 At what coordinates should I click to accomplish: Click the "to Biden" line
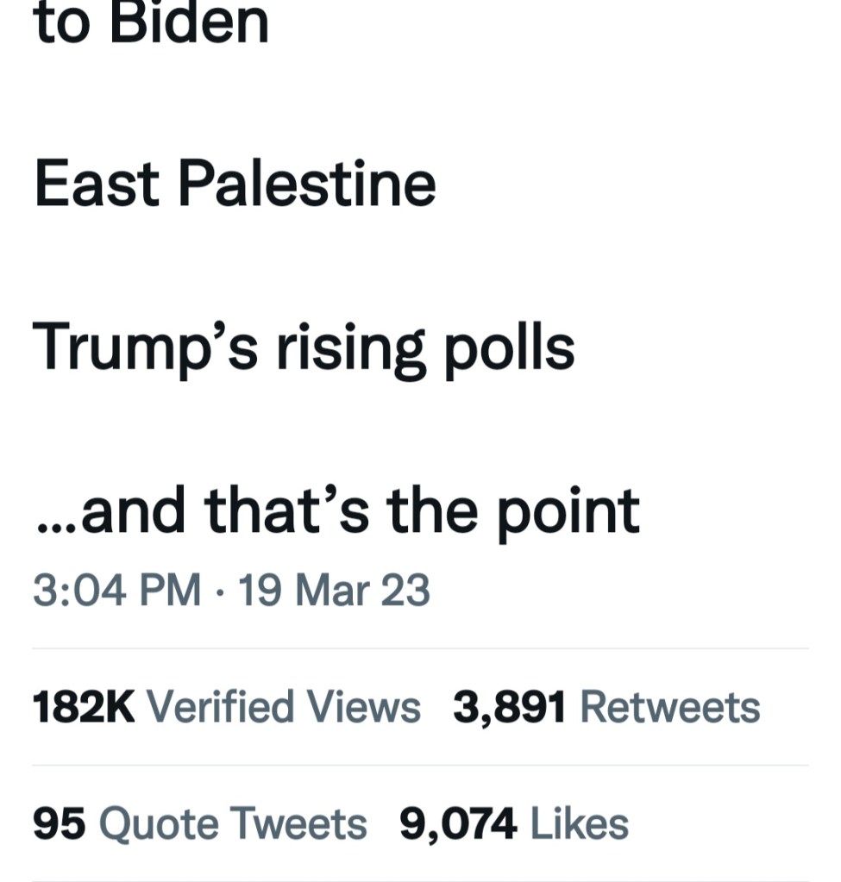pos(151,24)
